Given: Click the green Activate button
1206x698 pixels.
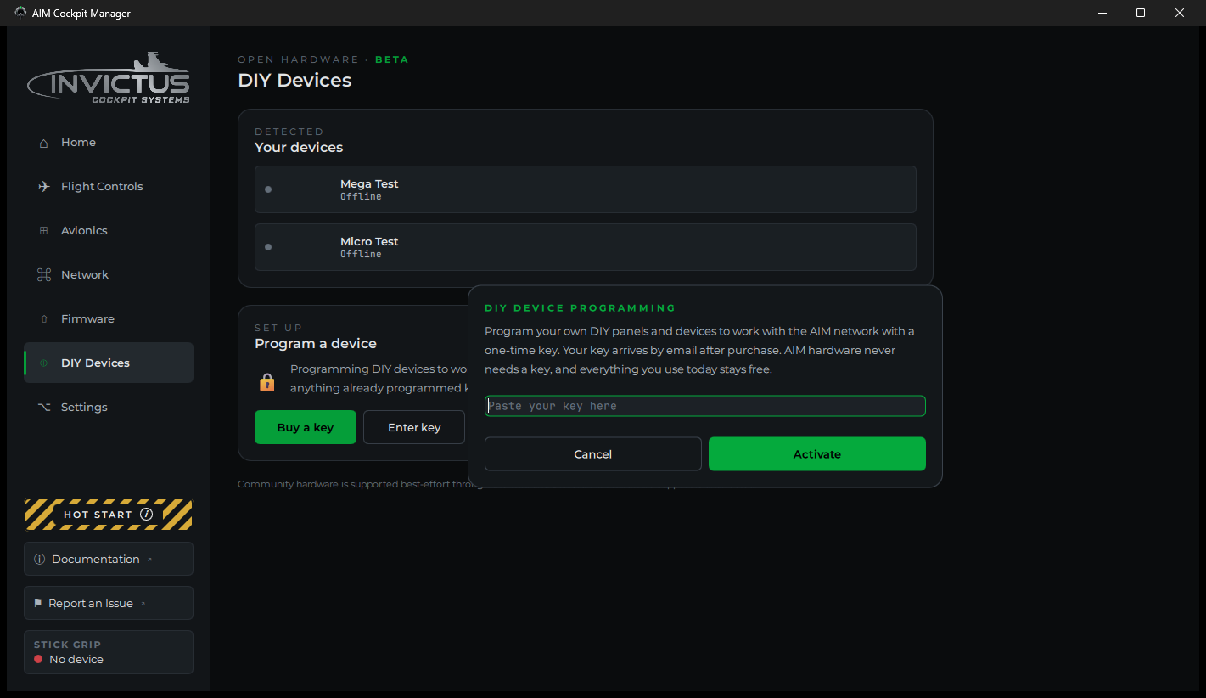Looking at the screenshot, I should (817, 454).
